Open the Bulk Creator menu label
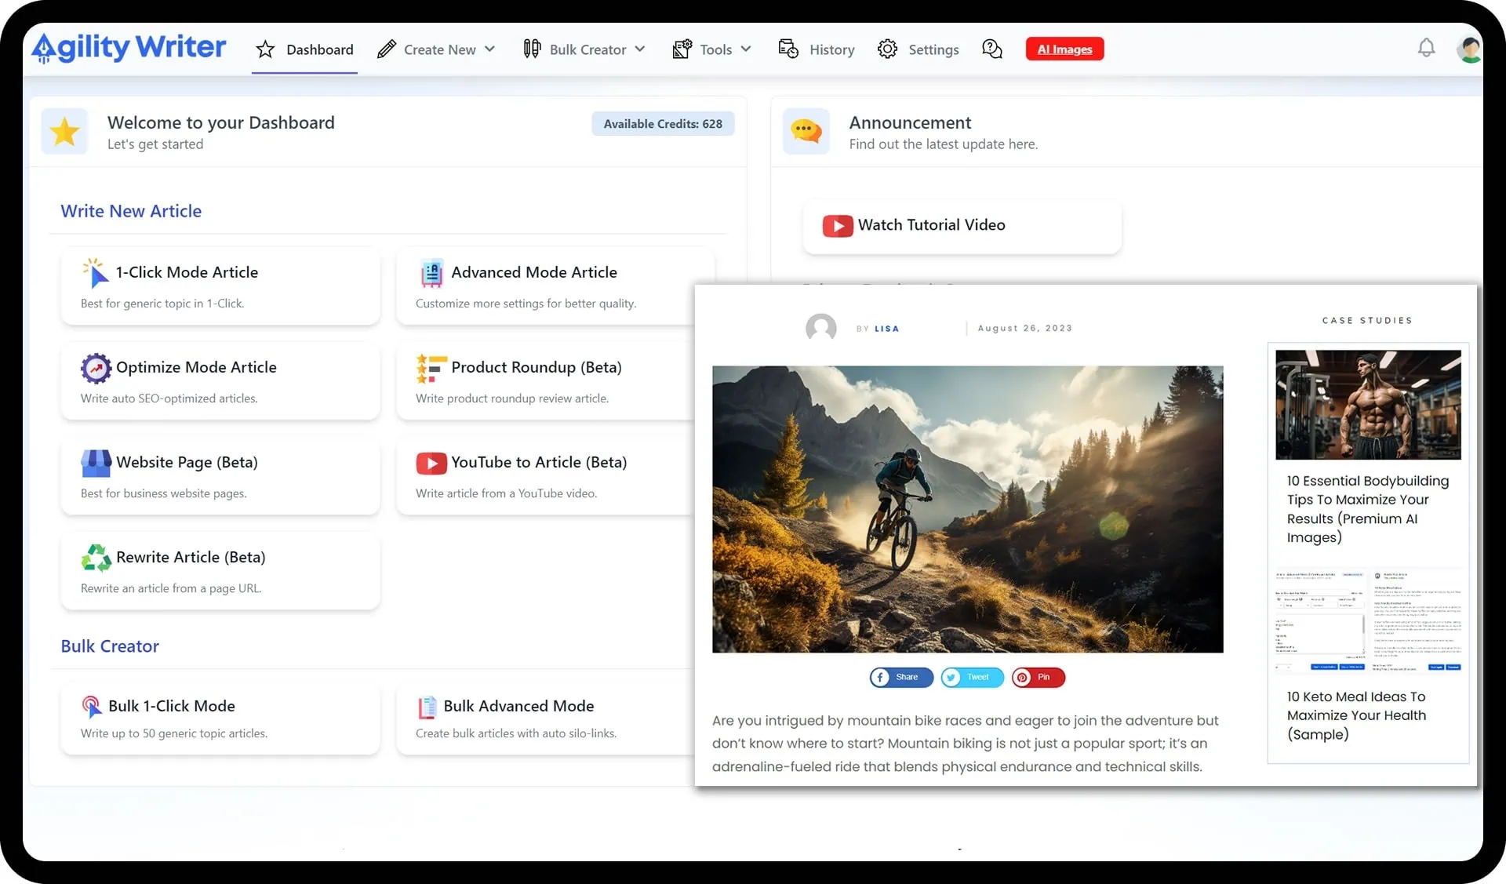The height and width of the screenshot is (884, 1506). click(587, 49)
